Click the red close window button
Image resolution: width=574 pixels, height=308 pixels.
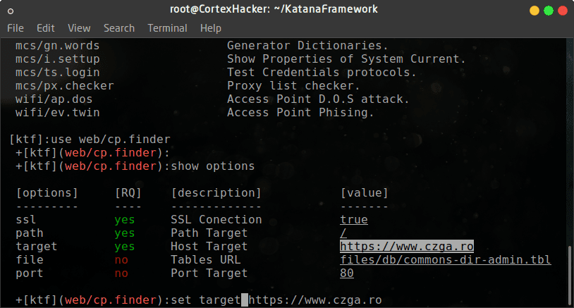click(x=563, y=11)
